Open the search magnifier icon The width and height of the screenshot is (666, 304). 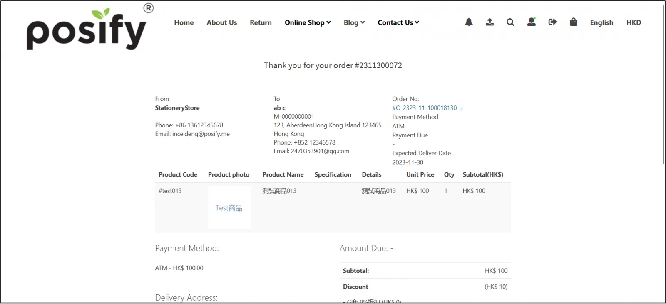tap(510, 22)
